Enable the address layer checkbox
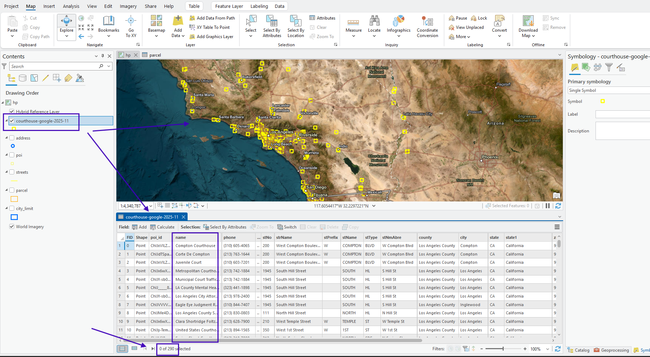 (x=12, y=138)
